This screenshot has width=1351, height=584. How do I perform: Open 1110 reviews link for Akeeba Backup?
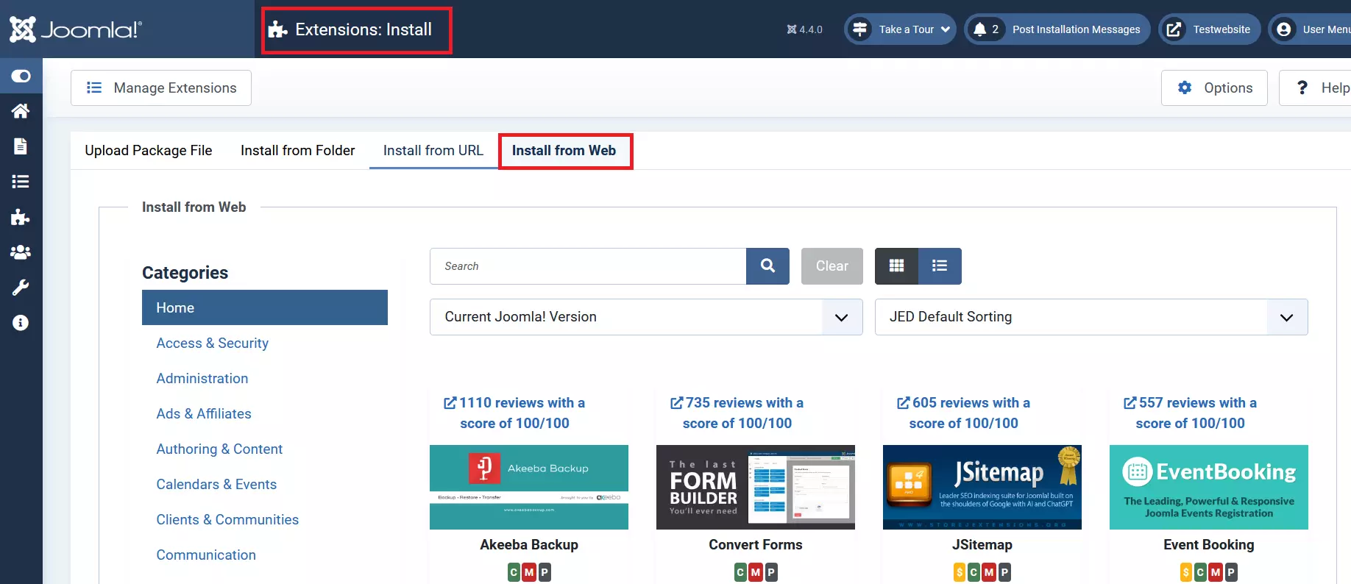coord(514,413)
